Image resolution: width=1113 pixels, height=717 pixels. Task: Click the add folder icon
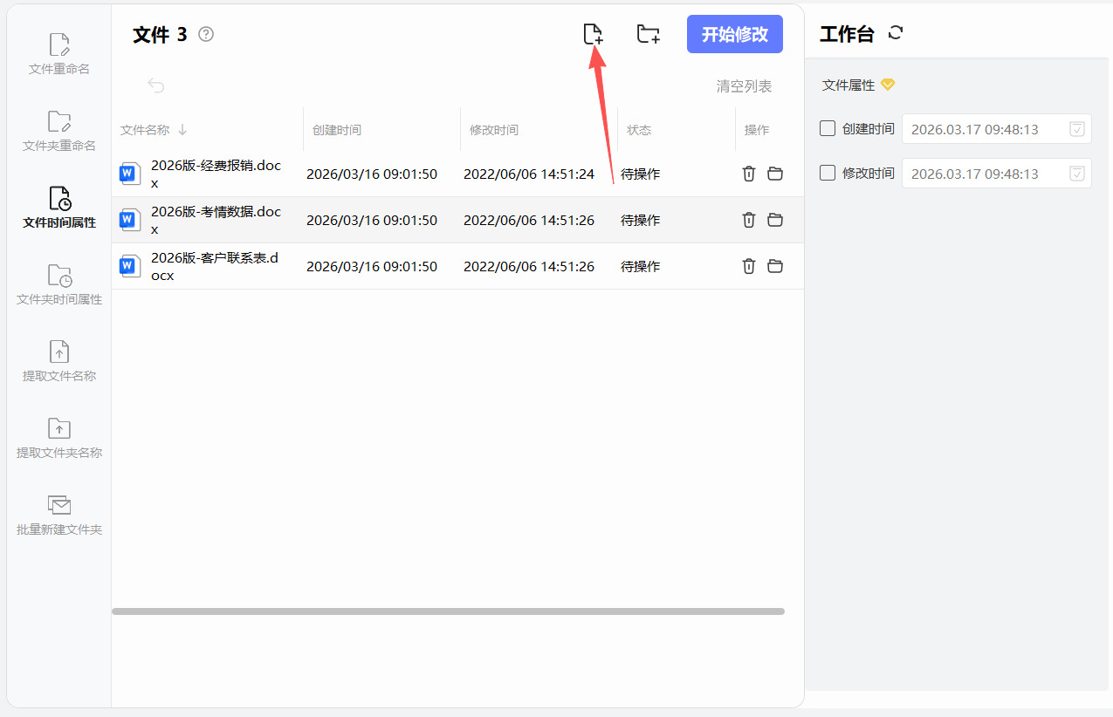point(648,34)
